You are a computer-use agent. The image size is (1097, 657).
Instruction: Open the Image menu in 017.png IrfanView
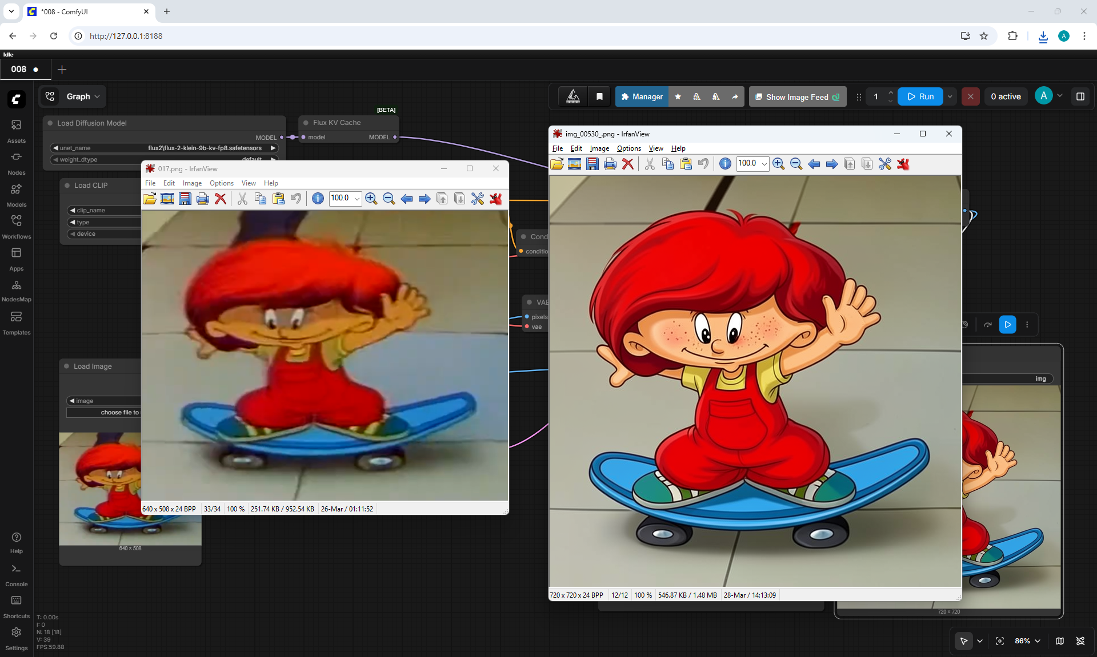pyautogui.click(x=192, y=183)
